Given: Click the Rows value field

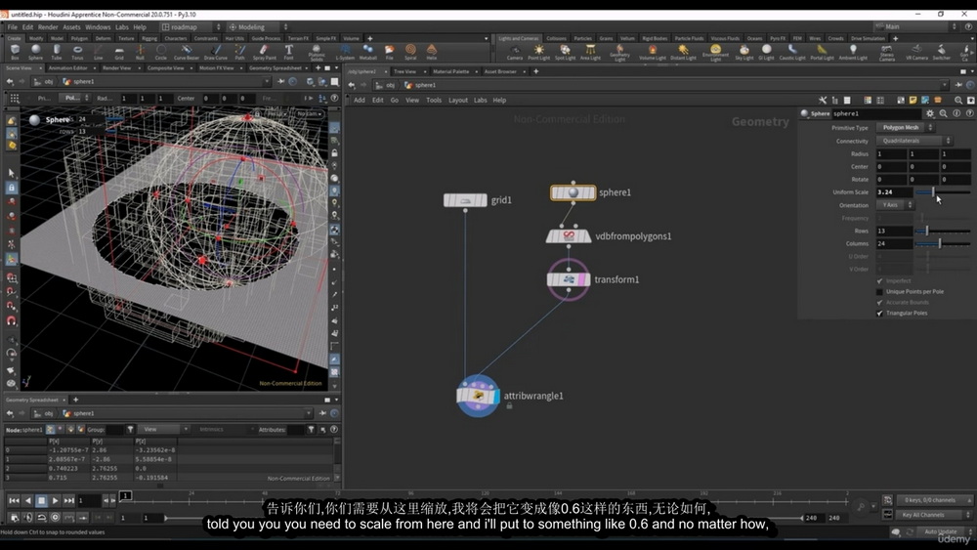Looking at the screenshot, I should click(894, 231).
